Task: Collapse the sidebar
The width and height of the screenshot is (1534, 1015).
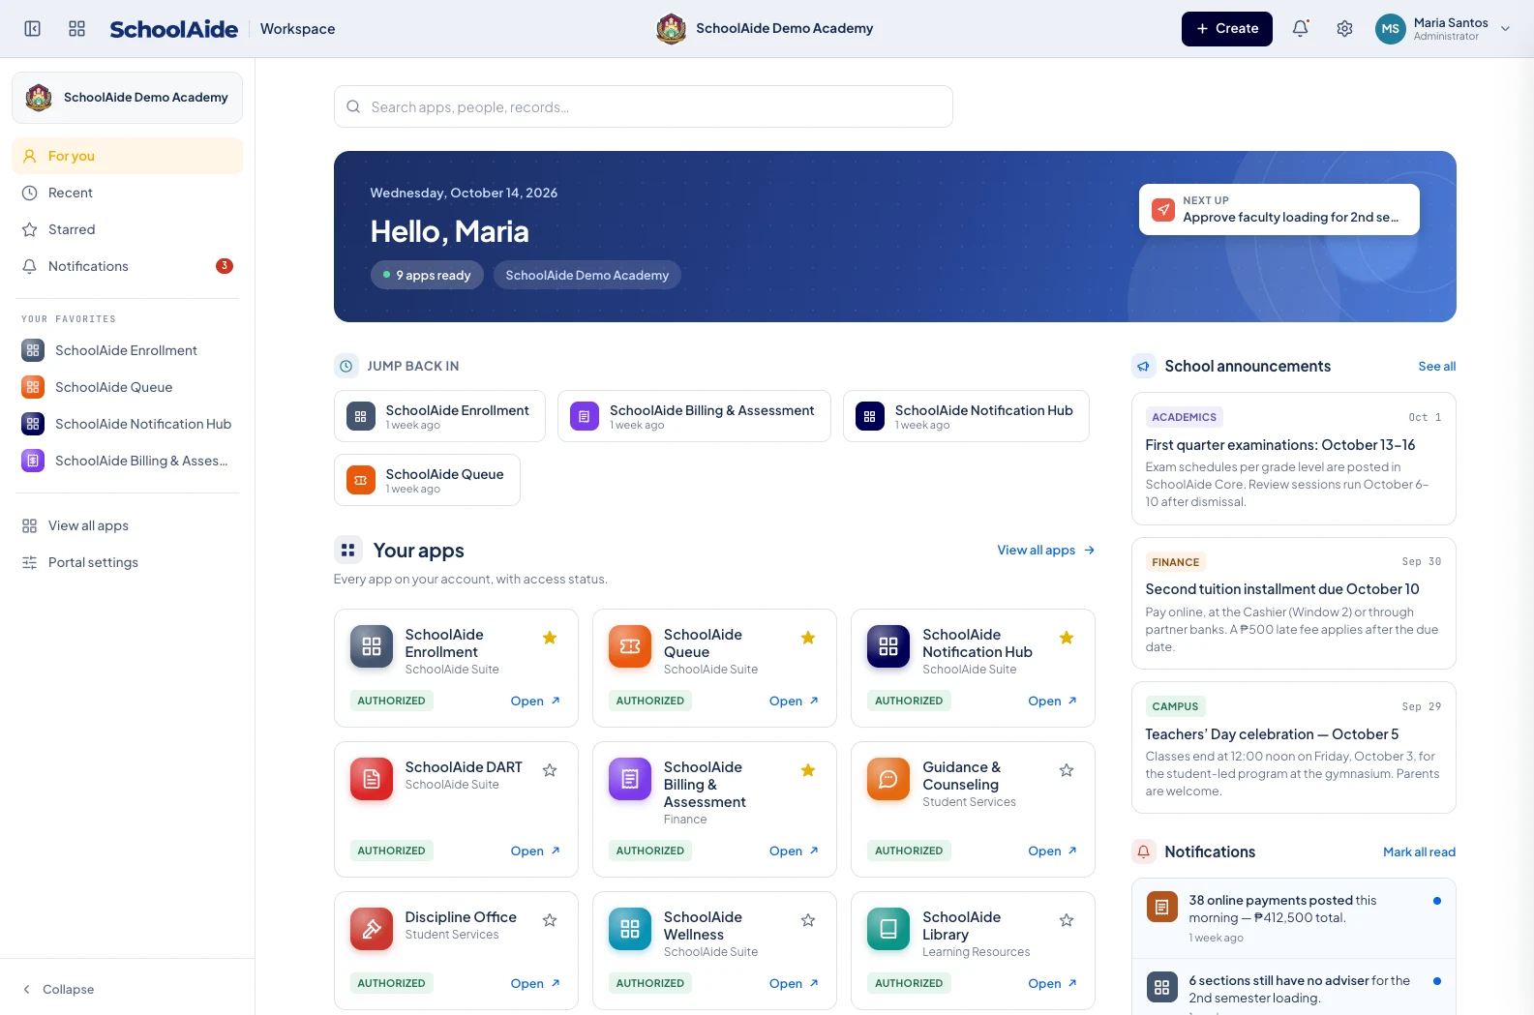Action: click(58, 989)
